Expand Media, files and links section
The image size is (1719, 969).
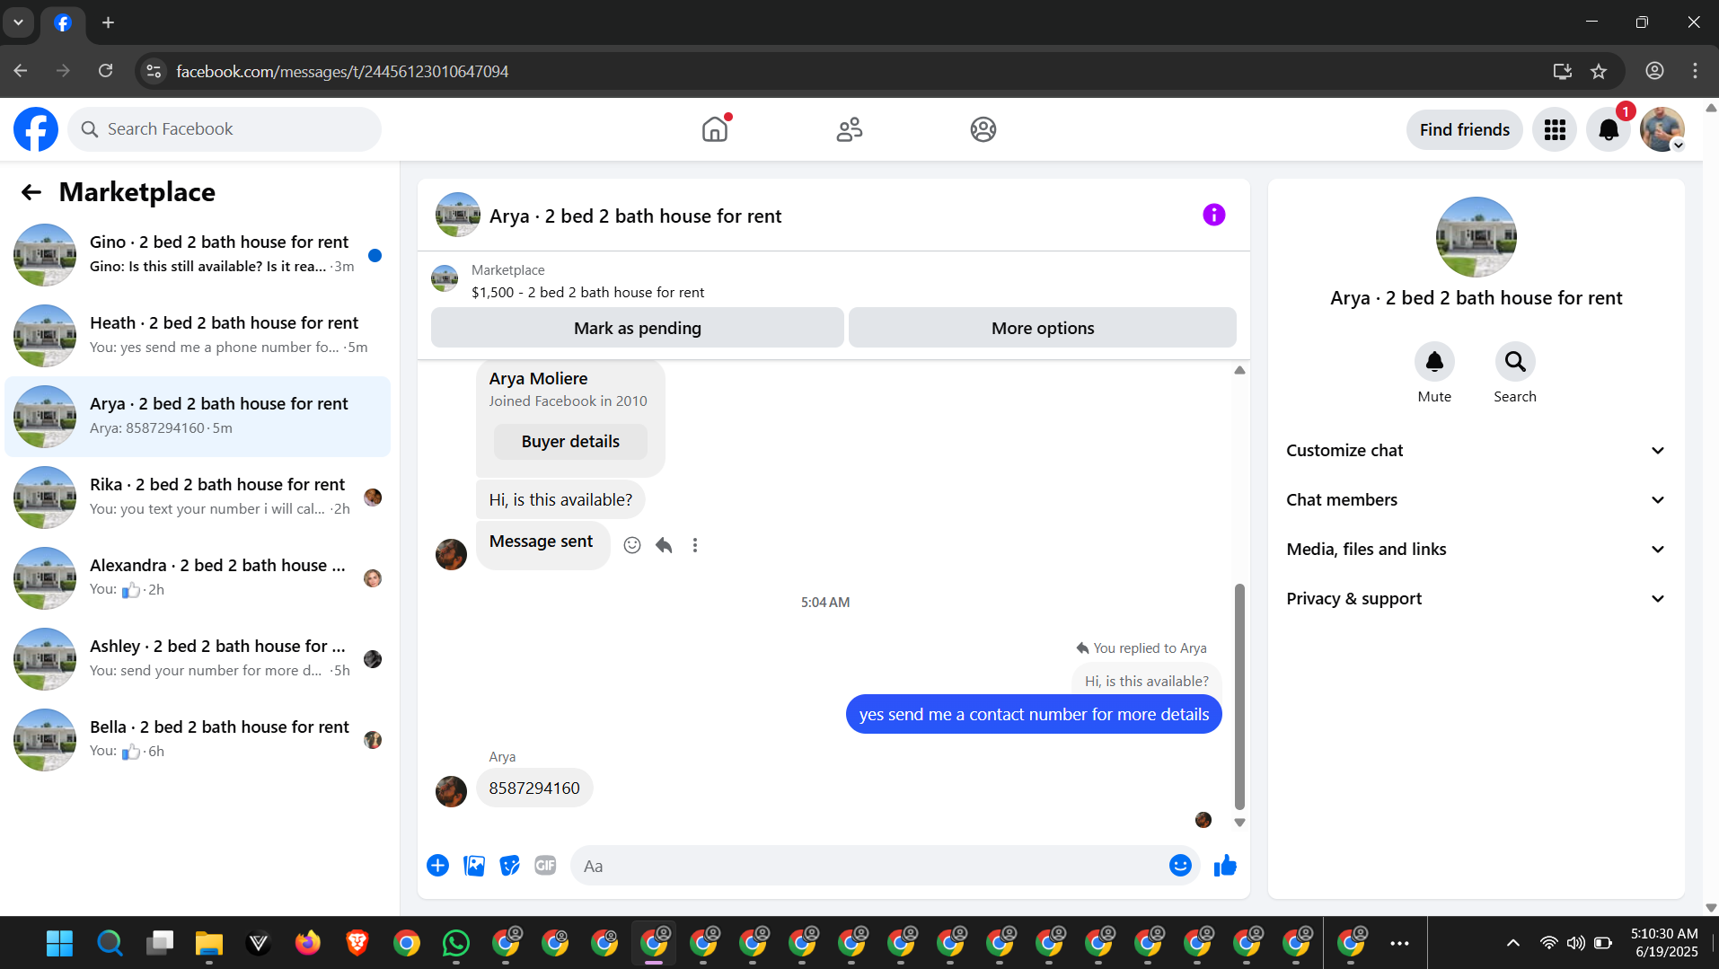pyautogui.click(x=1476, y=550)
